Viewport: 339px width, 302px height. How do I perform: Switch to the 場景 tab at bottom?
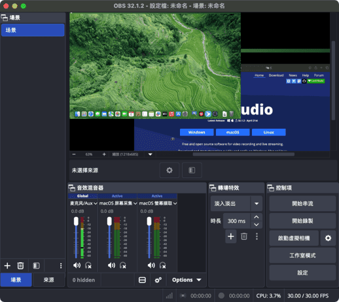[x=16, y=280]
